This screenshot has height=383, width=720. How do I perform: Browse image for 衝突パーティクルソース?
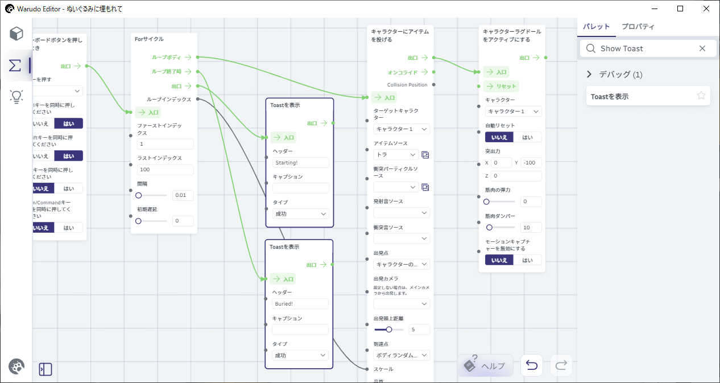(425, 187)
